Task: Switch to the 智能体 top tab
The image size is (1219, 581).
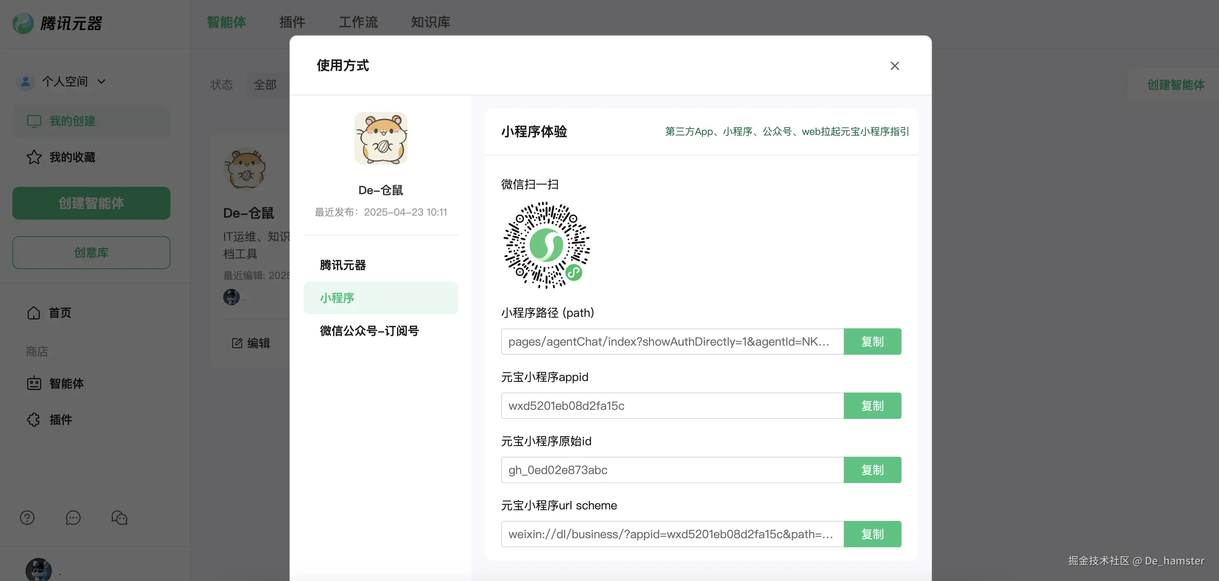Action: click(226, 22)
